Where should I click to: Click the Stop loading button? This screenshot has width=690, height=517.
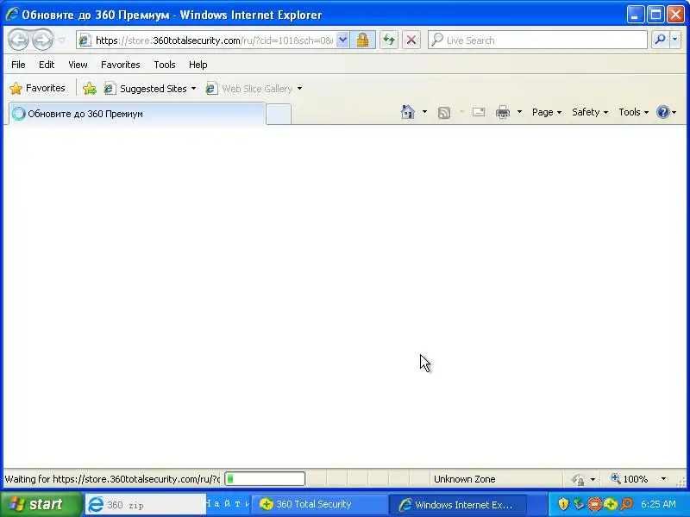pos(411,40)
